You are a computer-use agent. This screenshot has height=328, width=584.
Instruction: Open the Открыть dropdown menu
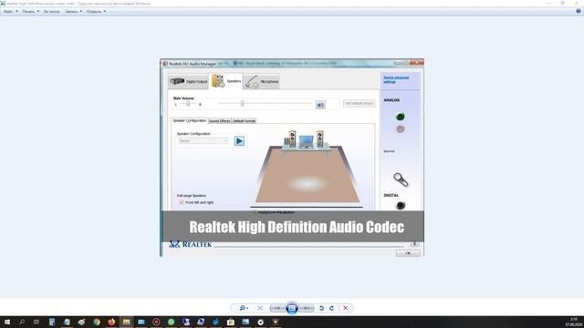tap(96, 12)
